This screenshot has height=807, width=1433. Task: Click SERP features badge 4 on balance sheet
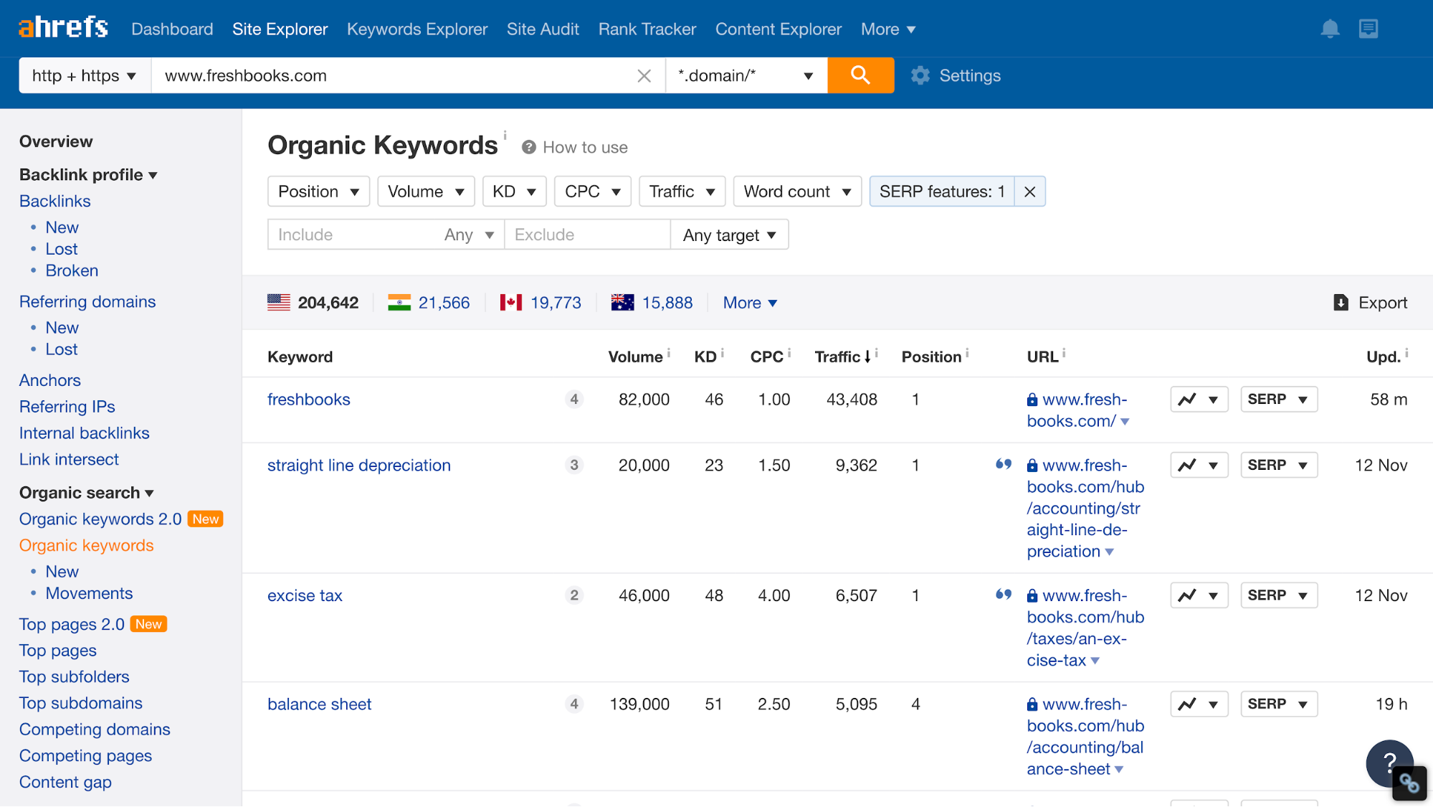coord(574,704)
